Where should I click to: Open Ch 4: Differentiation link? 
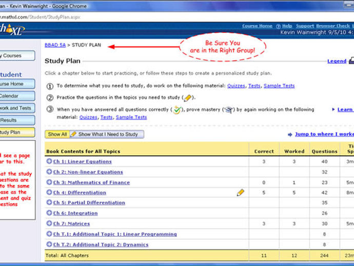click(x=80, y=193)
